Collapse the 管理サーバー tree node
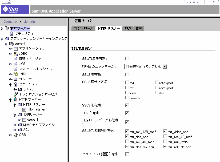 2,29
